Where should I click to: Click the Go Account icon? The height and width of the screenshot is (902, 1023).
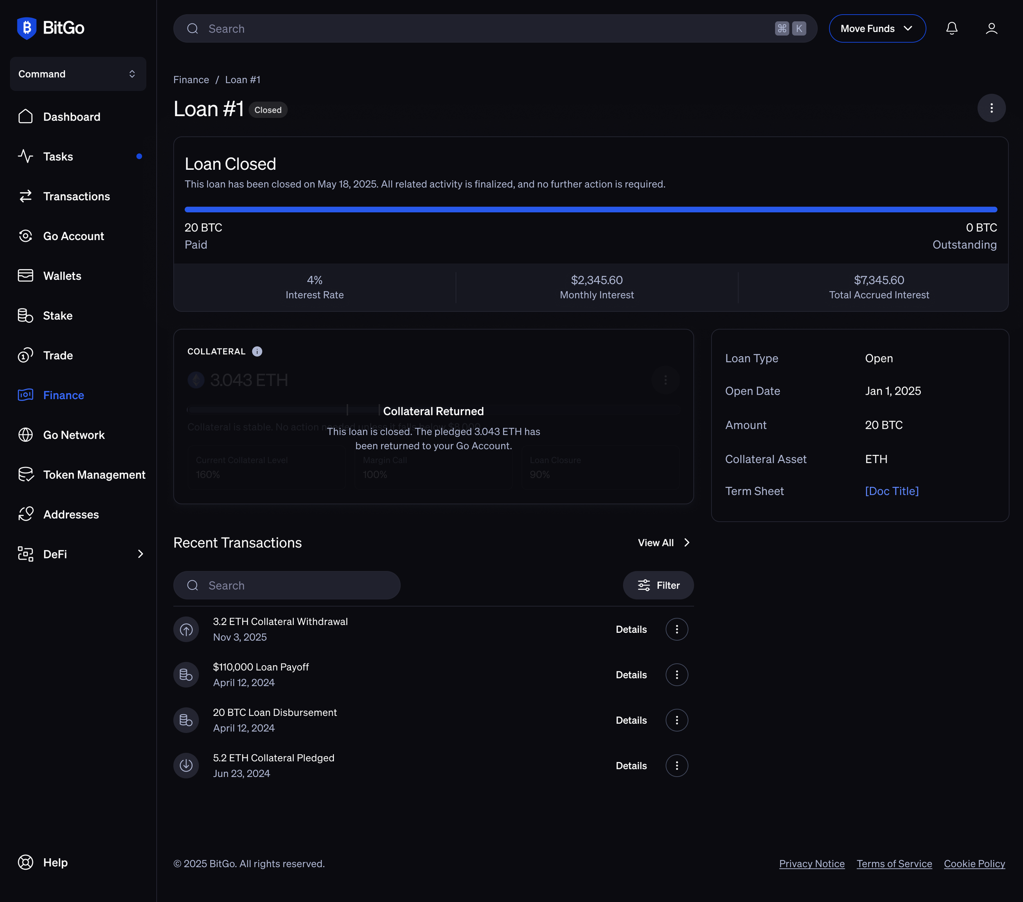coord(25,236)
